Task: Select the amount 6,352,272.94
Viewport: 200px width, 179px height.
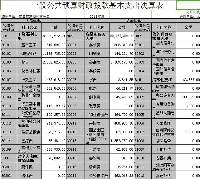Action: pyautogui.click(x=54, y=36)
